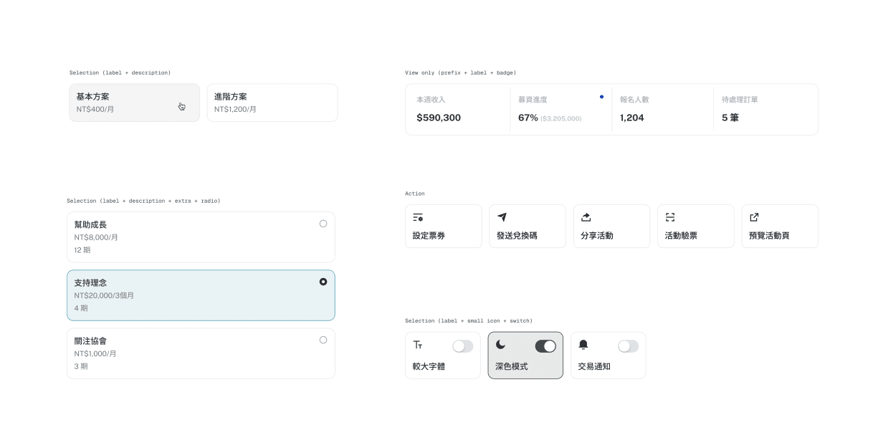Click the 本週收入 label
This screenshot has height=448, width=873.
[x=431, y=100]
